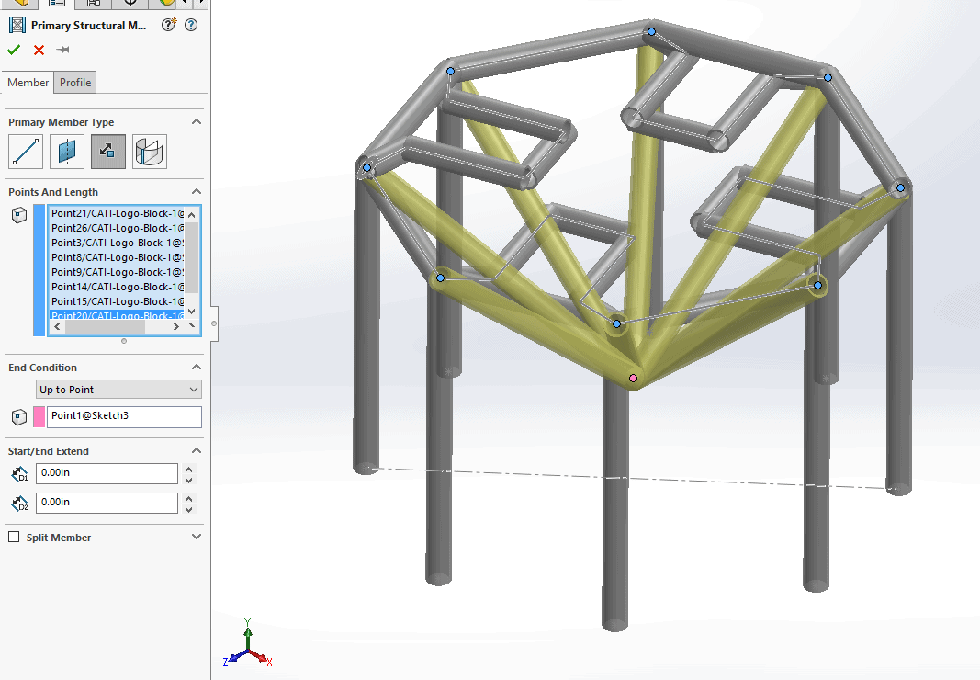Collapse the Start/End Extend section

[197, 450]
